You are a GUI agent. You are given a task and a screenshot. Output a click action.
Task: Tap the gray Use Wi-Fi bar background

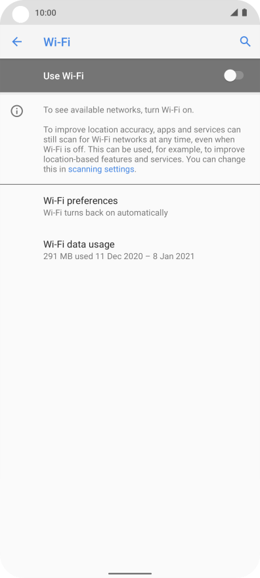click(x=130, y=76)
